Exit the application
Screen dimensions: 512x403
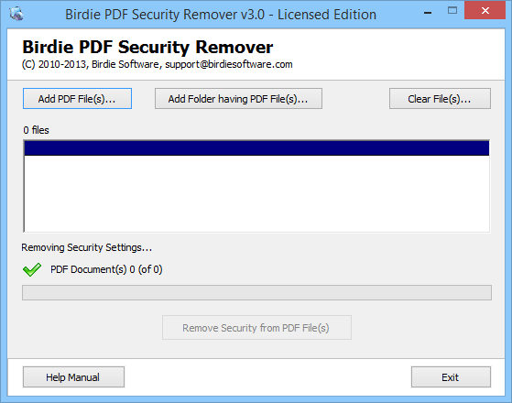click(x=451, y=377)
